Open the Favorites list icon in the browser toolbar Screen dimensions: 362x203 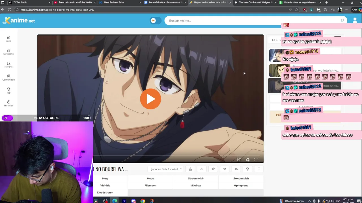(333, 10)
